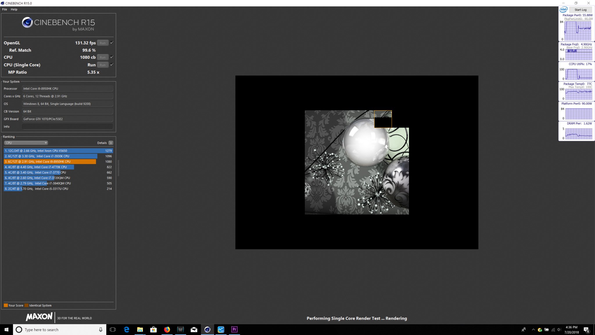Select highlighted ranking entry i9-8950HK
595x335 pixels.
pyautogui.click(x=58, y=162)
